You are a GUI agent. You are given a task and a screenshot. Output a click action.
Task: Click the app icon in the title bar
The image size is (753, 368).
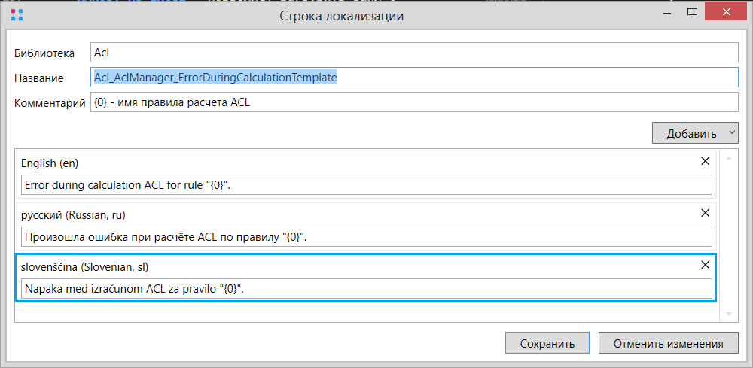(17, 15)
